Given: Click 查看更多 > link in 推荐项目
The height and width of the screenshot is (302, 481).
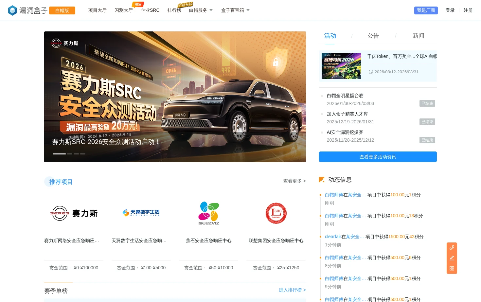Looking at the screenshot, I should (294, 181).
